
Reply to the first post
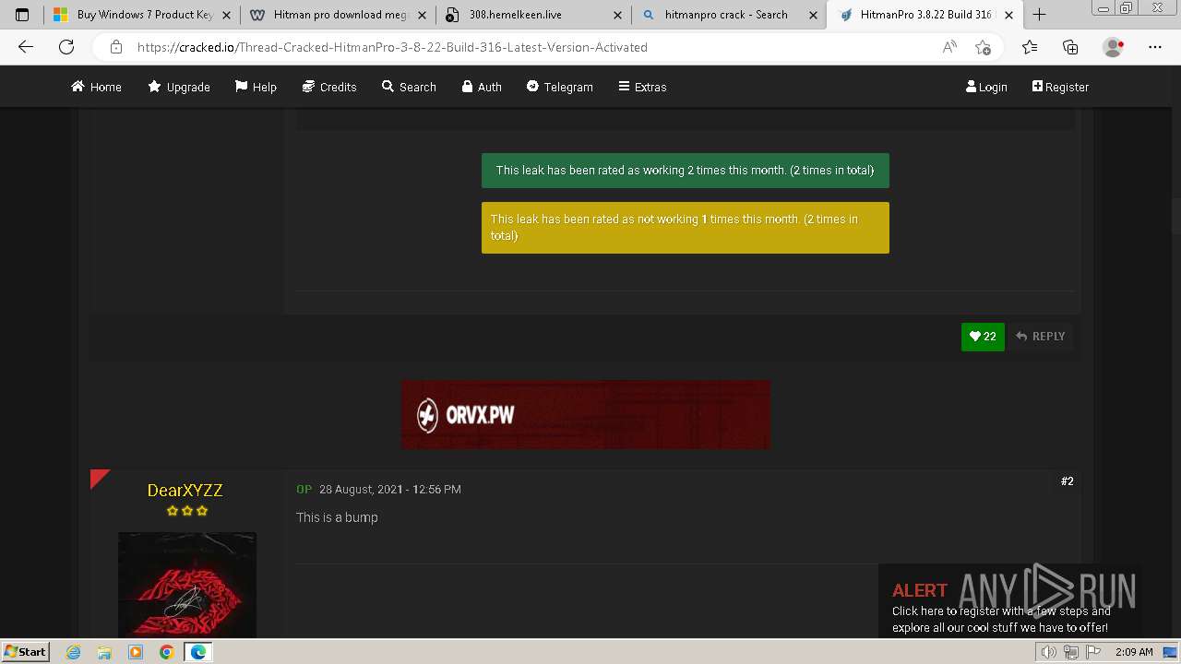point(1040,337)
